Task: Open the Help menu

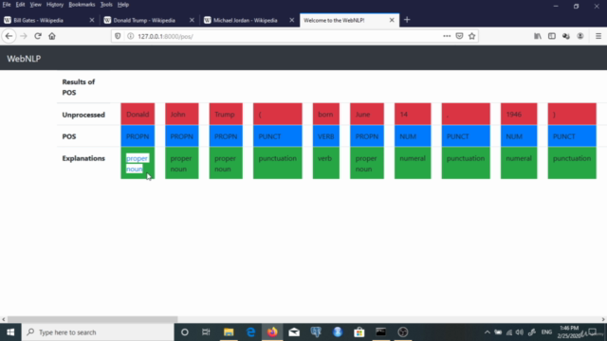Action: 123,5
